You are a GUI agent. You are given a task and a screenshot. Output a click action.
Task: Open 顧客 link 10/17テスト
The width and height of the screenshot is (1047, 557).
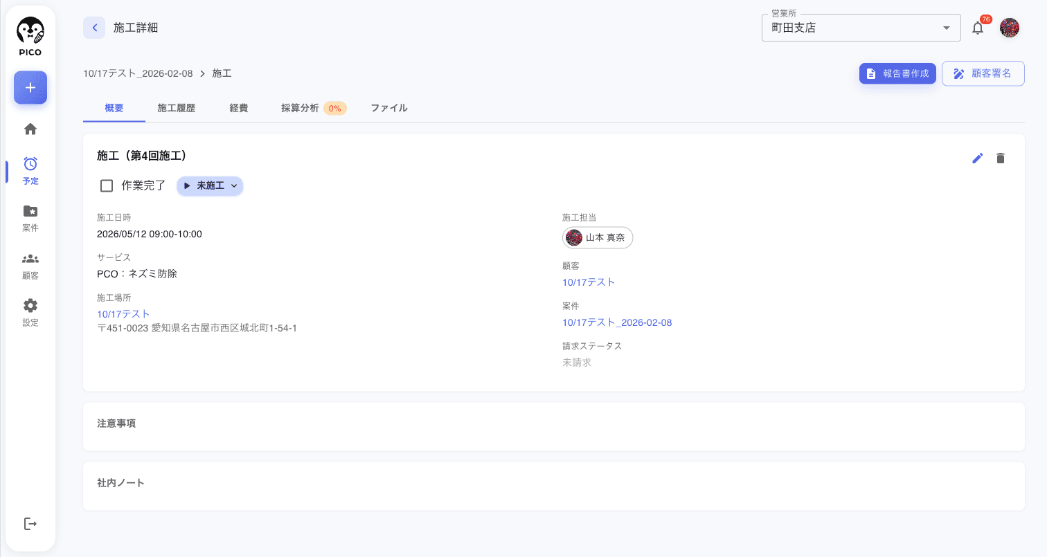click(589, 282)
